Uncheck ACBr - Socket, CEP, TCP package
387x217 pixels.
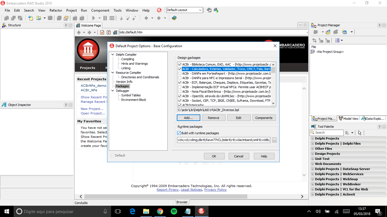(x=180, y=101)
